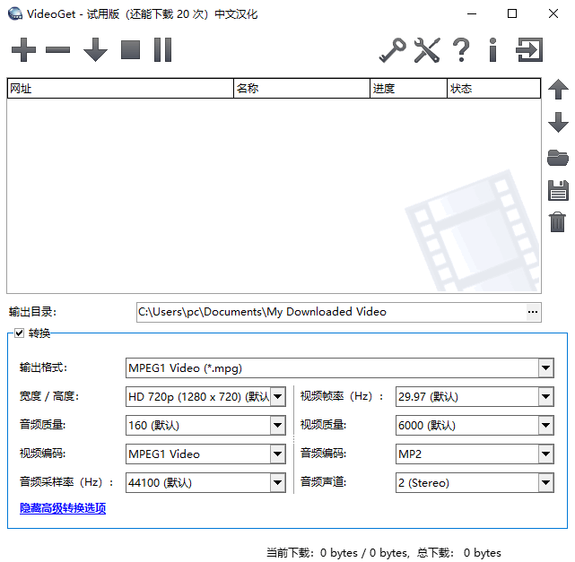Open the 输出格式 dropdown

point(546,367)
